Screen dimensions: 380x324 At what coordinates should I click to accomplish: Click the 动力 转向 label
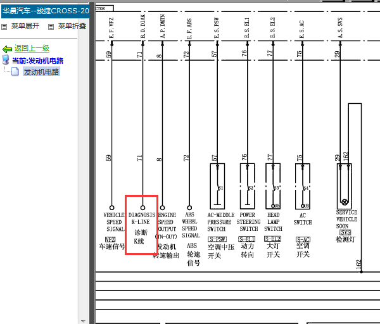point(248,251)
